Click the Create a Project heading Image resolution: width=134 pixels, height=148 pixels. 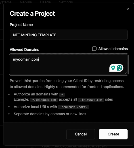(x=32, y=13)
